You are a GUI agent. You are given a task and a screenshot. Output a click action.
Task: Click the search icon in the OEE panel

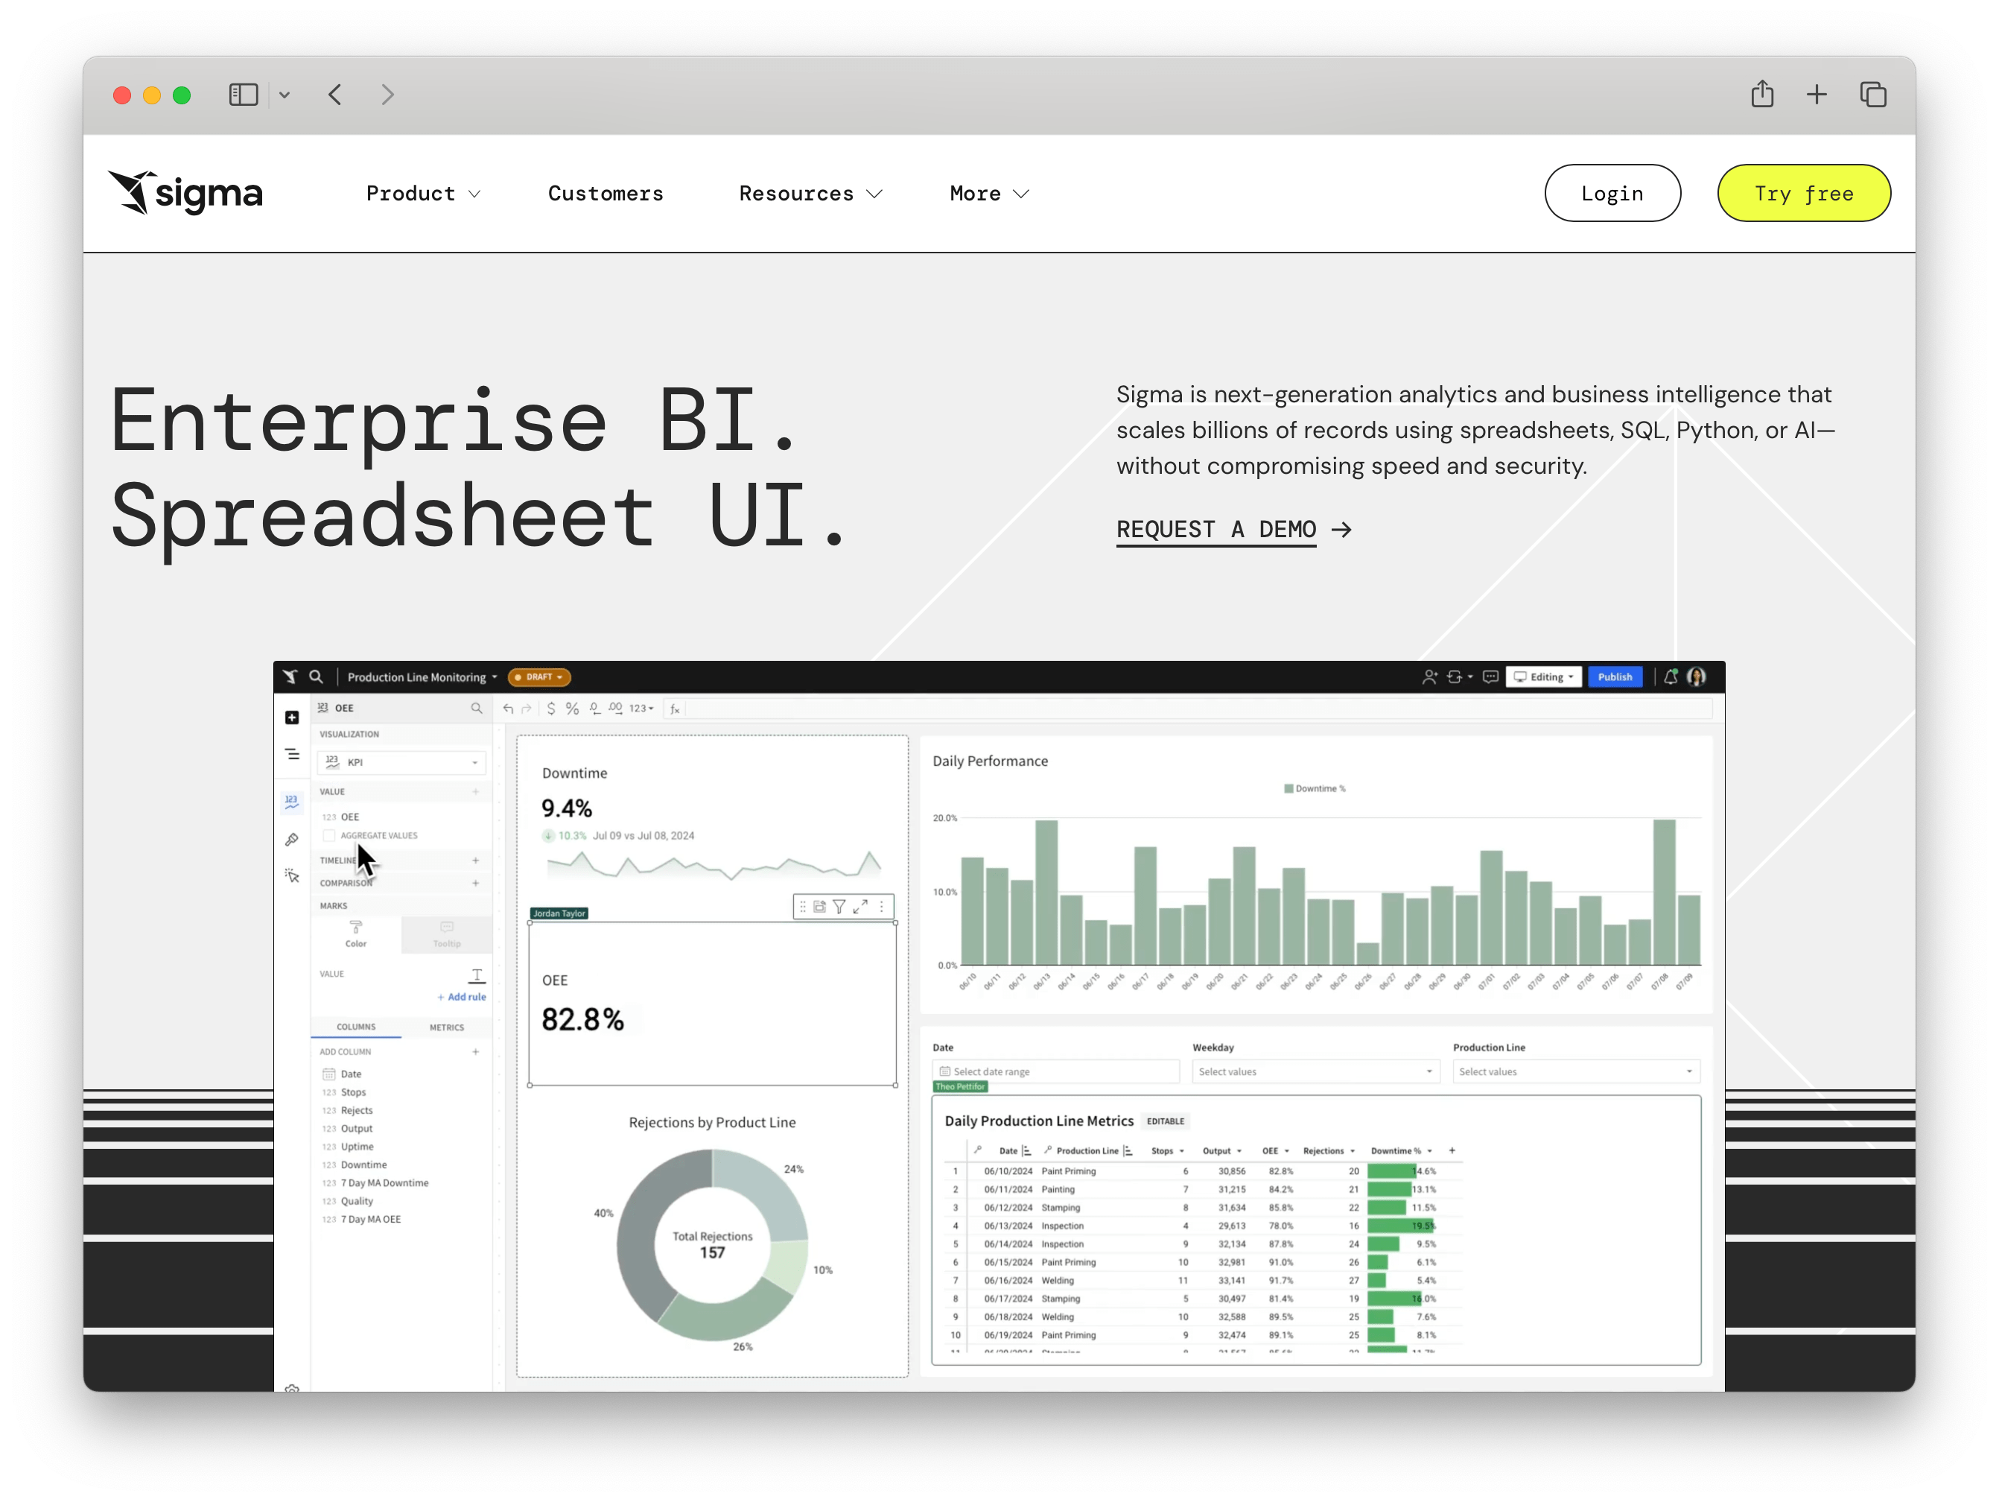point(476,709)
